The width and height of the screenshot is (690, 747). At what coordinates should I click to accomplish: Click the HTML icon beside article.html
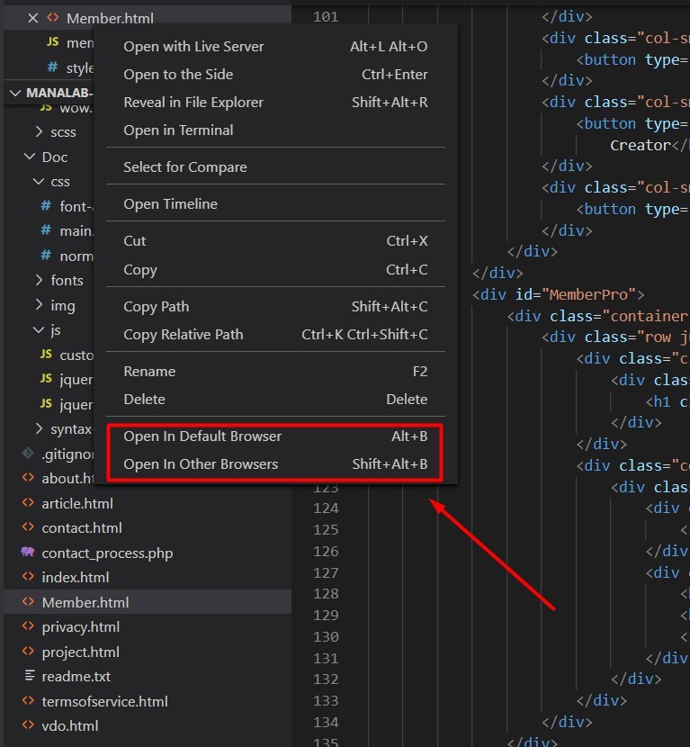(x=28, y=503)
